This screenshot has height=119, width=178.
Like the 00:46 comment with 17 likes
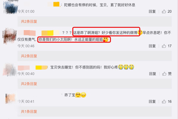(x=164, y=46)
